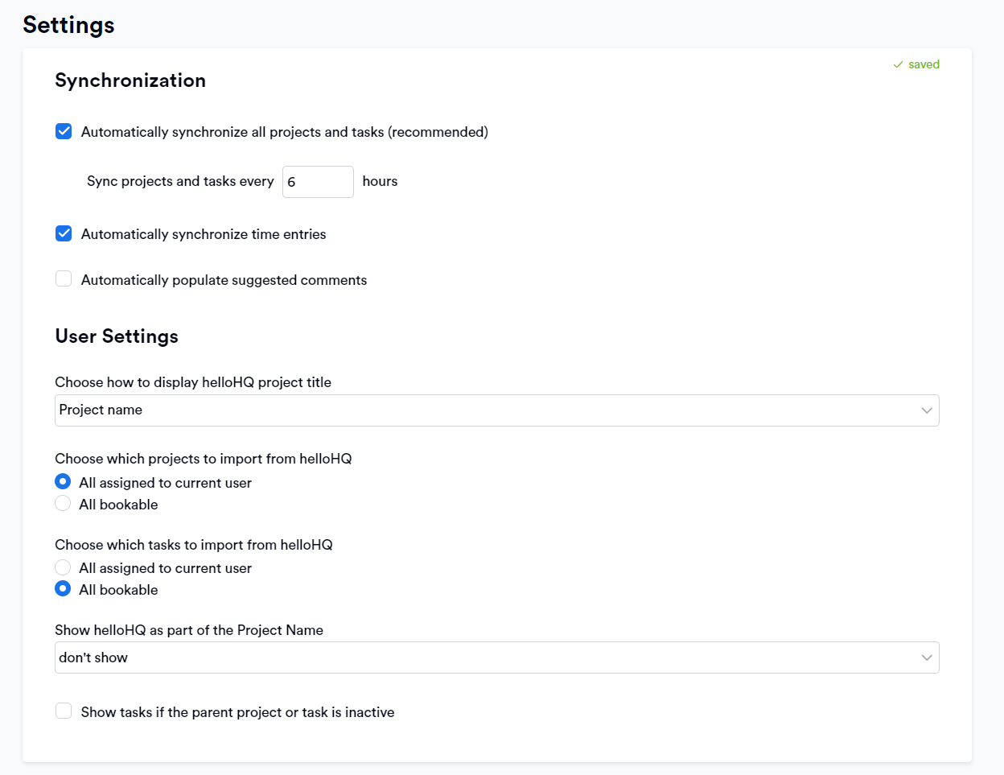Screen dimensions: 1004x775
Task: Select tasks 'All assigned to current user' radio
Action: [63, 567]
